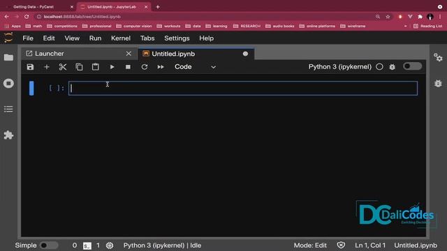Open the Settings menu

pyautogui.click(x=177, y=38)
